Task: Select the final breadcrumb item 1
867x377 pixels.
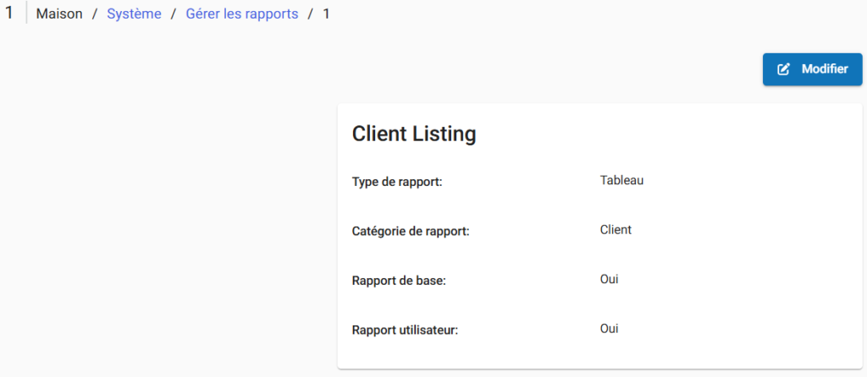Action: click(326, 14)
